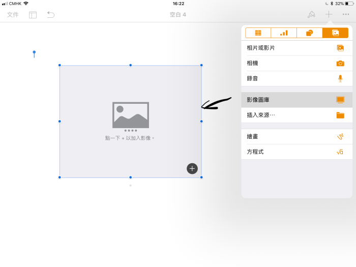Open the 文件 documents browser
The image size is (356, 267).
coord(13,15)
